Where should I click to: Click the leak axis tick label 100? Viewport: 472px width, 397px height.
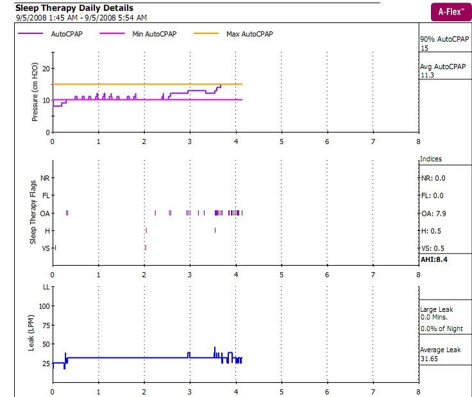pos(44,306)
